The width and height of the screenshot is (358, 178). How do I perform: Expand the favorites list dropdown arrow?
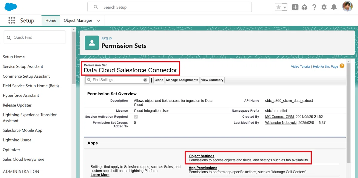click(285, 7)
